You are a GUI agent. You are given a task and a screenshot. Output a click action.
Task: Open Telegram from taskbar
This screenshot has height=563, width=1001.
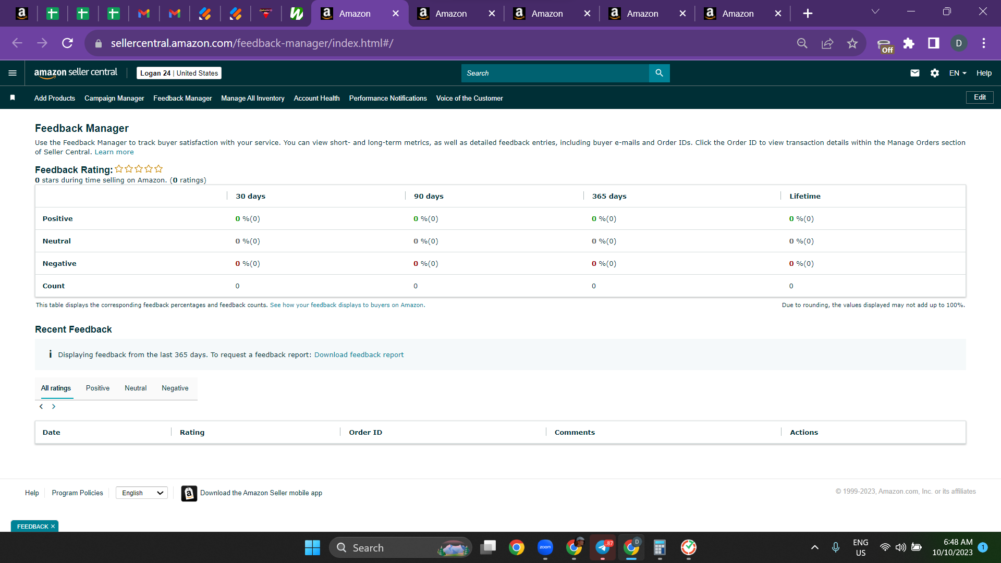coord(603,547)
